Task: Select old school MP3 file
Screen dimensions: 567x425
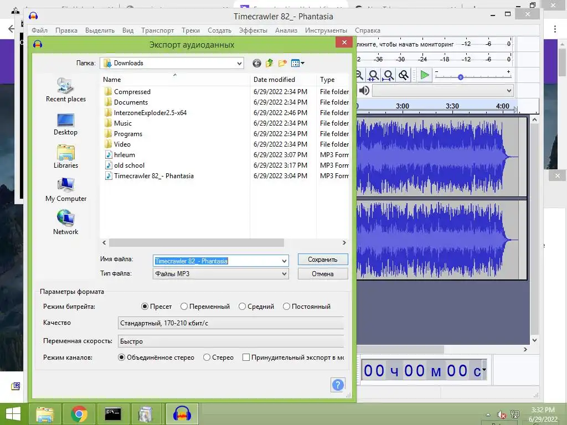Action: [x=125, y=165]
